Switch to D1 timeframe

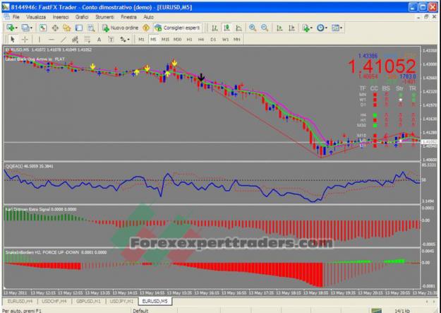213,40
